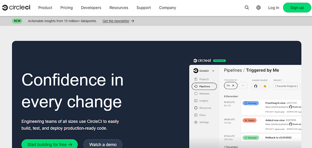
Task: Open the Company menu
Action: [x=167, y=8]
